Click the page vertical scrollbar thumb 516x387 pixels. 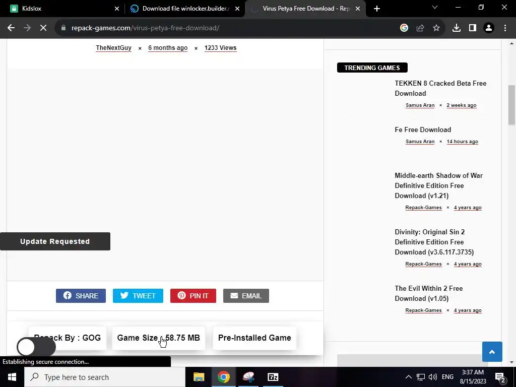511,105
